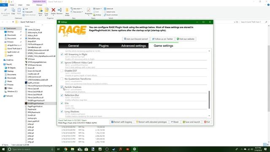Toggle Particle Shadows checkbox

[62, 87]
